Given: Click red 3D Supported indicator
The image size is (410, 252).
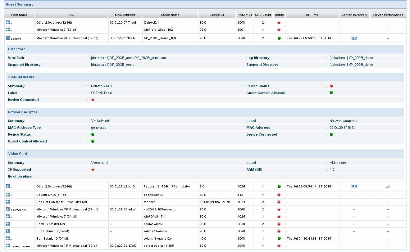Looking at the screenshot, I should [93, 169].
